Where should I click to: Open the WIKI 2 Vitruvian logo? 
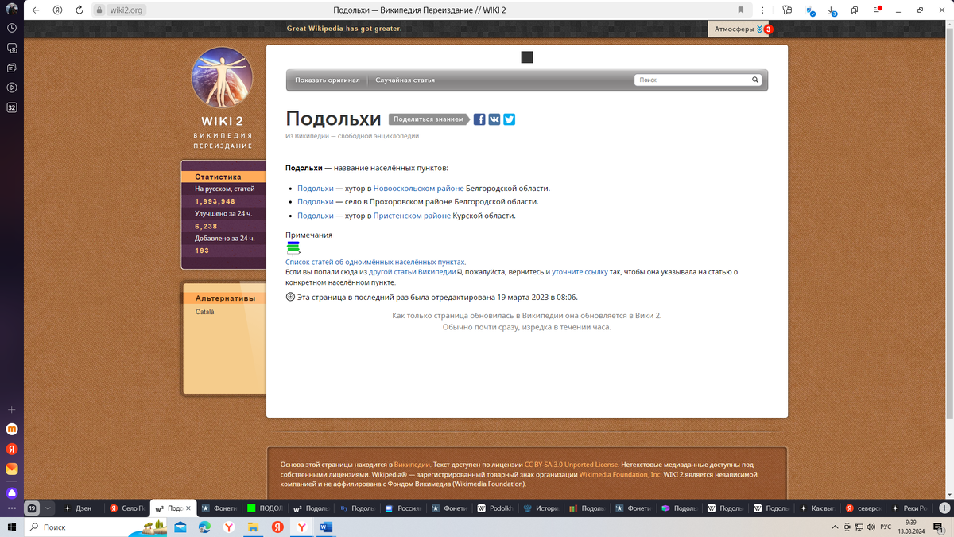coord(223,78)
